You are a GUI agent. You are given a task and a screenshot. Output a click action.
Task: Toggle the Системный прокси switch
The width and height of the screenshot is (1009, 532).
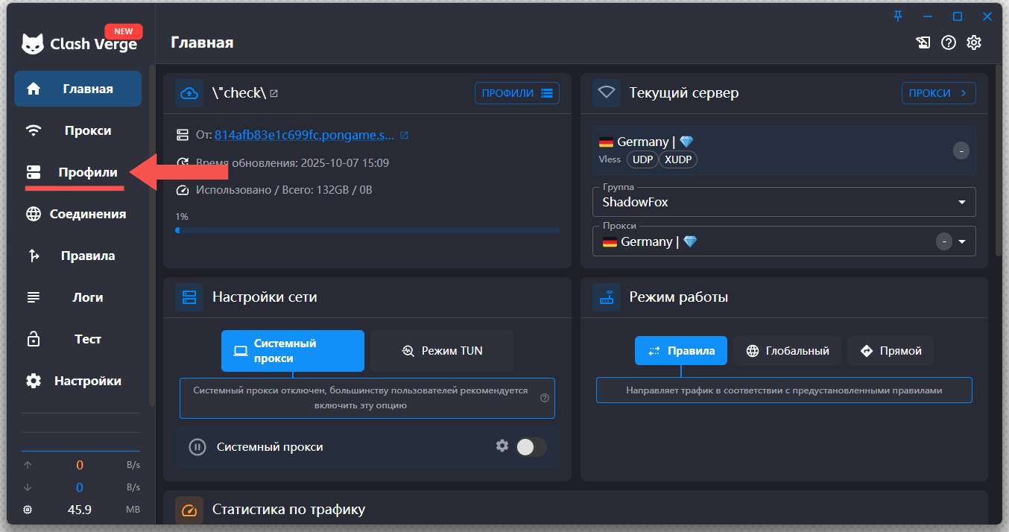pyautogui.click(x=531, y=447)
